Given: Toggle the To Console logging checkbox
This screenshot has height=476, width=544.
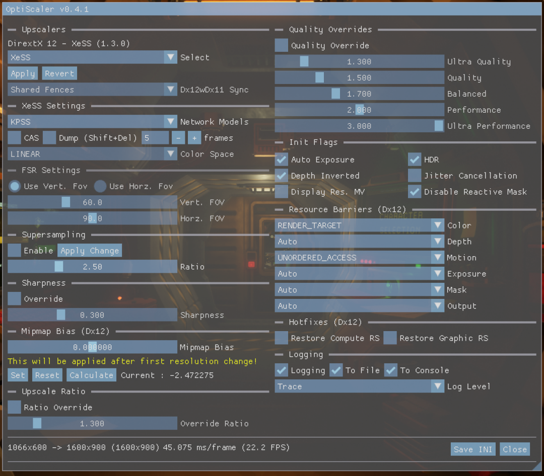Looking at the screenshot, I should 391,370.
